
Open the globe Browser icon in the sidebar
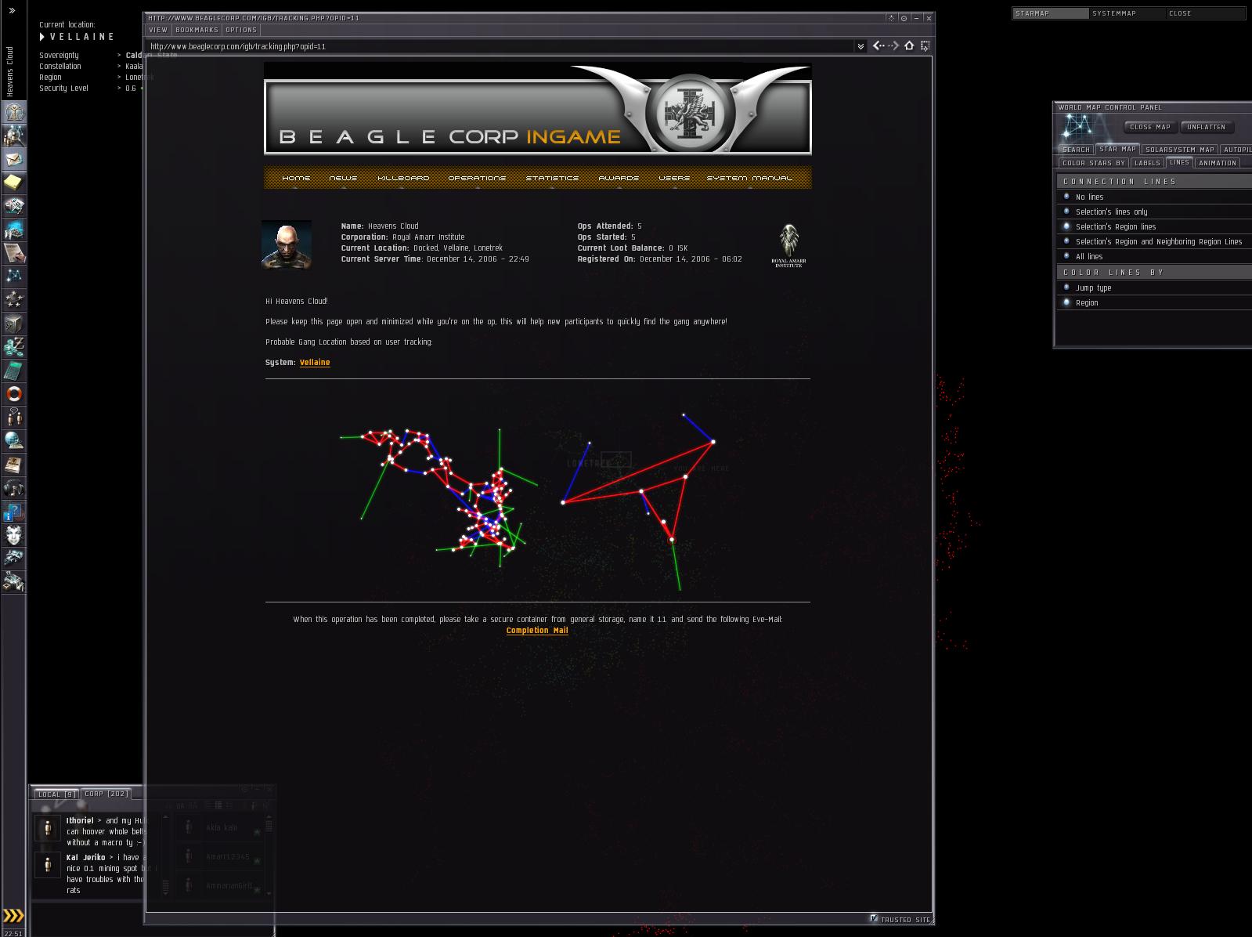(x=14, y=441)
